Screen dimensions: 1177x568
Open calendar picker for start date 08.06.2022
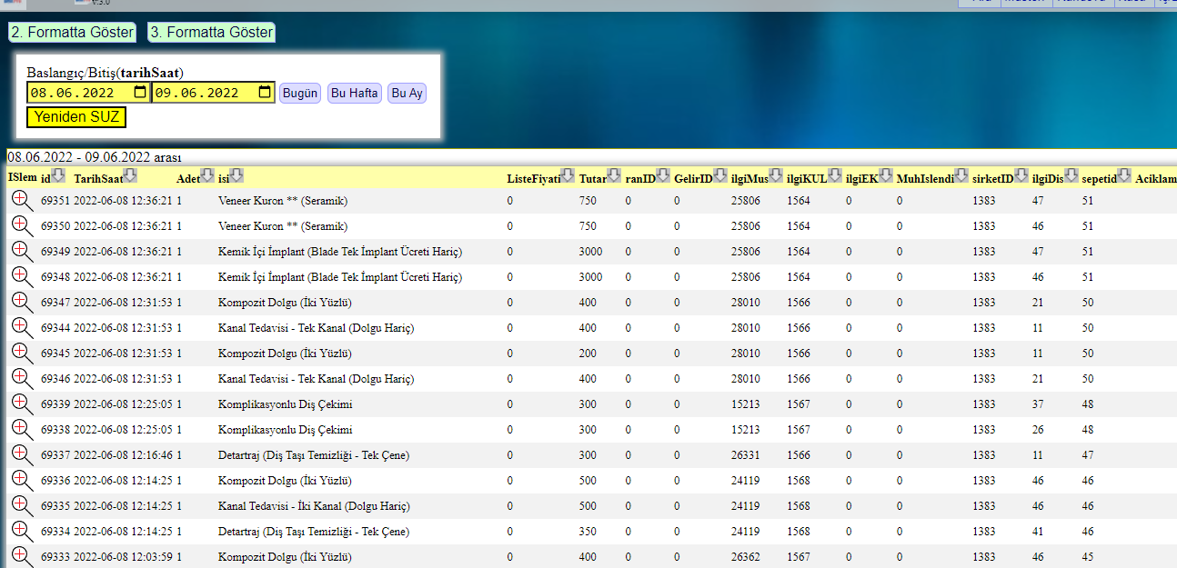139,93
